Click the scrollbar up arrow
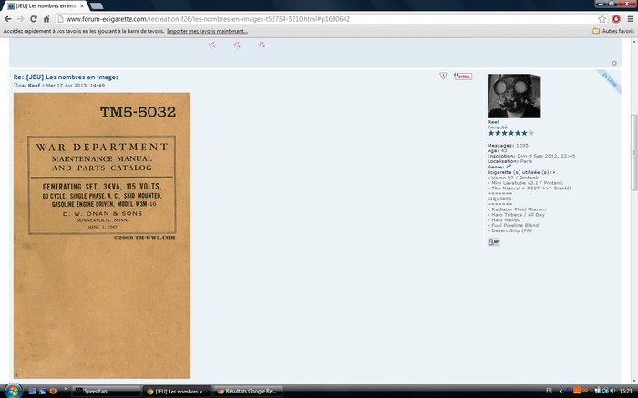 633,42
